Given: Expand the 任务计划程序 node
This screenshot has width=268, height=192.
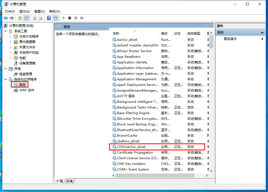Looking at the screenshot, I should coord(11,37).
